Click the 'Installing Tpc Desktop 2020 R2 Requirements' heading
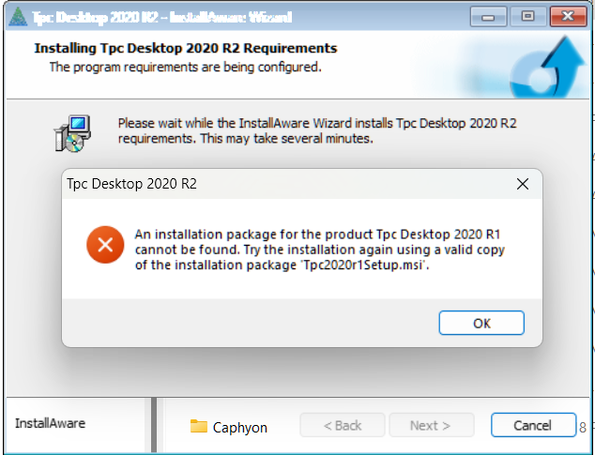The width and height of the screenshot is (595, 455). pos(186,48)
